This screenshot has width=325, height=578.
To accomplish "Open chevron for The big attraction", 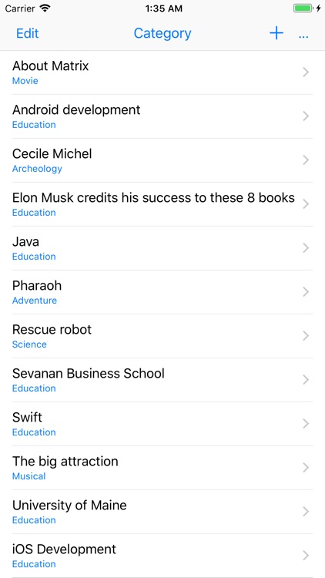I will 306,468.
